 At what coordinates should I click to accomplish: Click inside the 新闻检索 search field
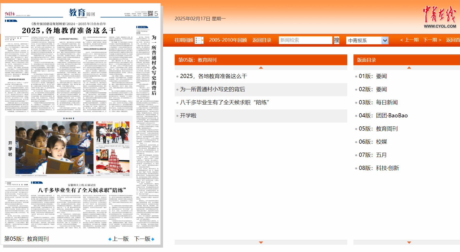pyautogui.click(x=305, y=40)
